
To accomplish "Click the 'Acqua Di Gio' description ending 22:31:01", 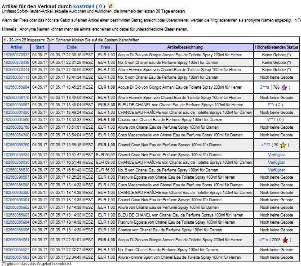I will point(180,240).
